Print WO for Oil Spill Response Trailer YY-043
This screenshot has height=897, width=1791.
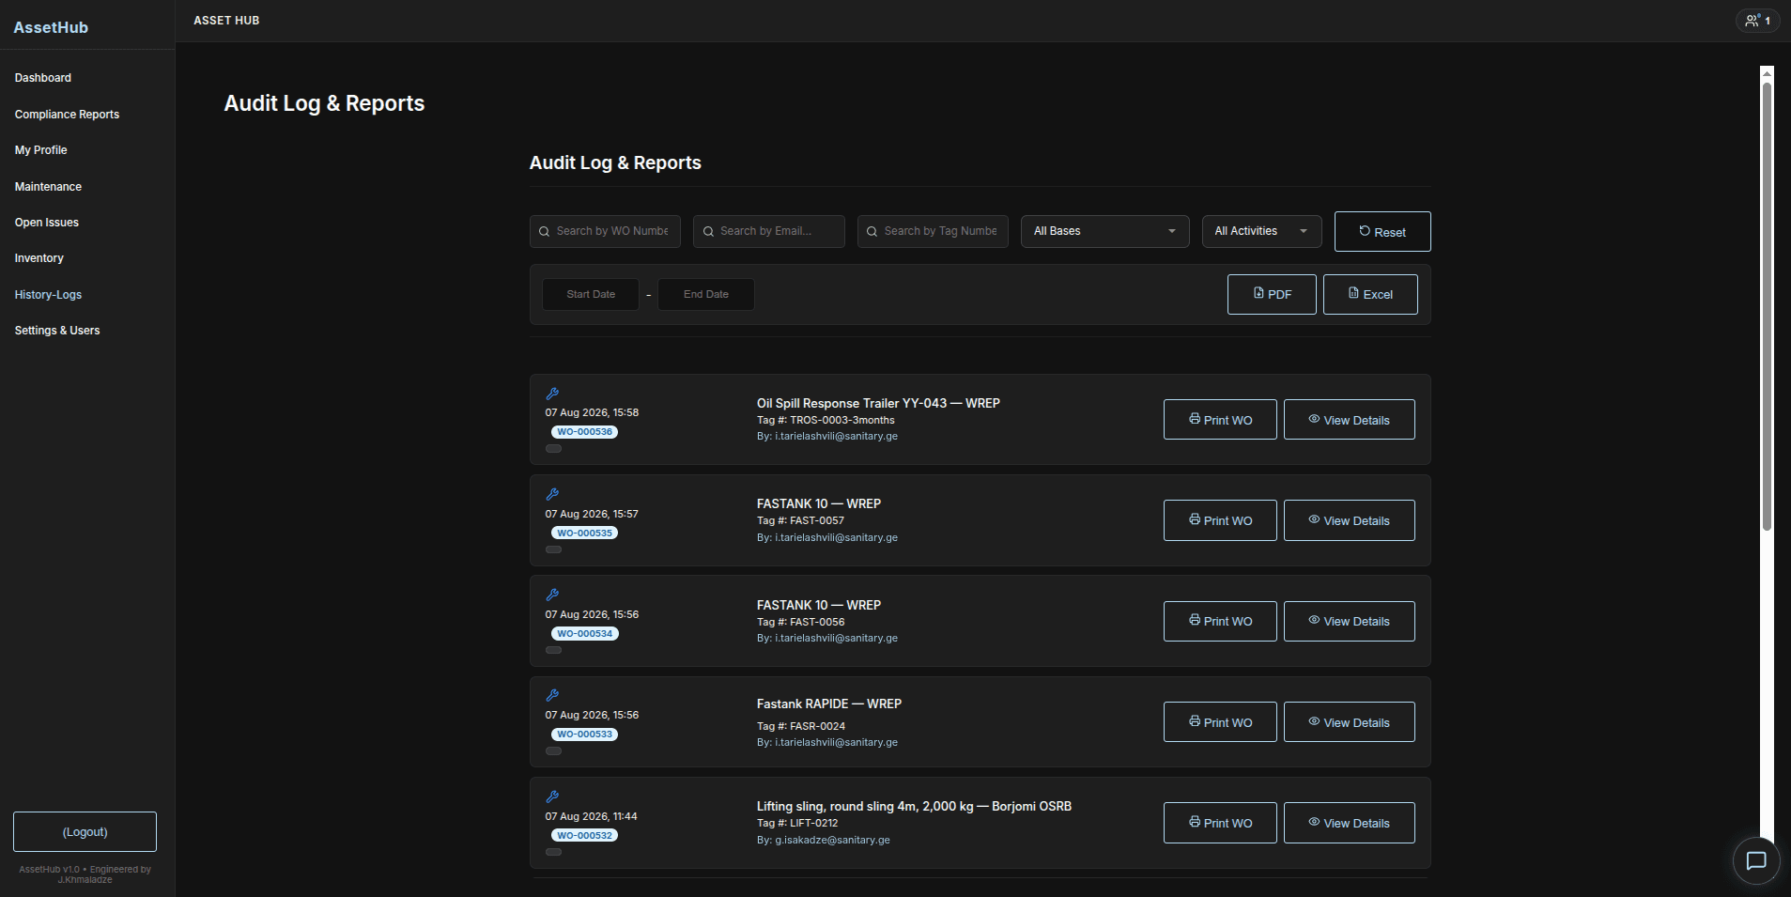pos(1220,419)
